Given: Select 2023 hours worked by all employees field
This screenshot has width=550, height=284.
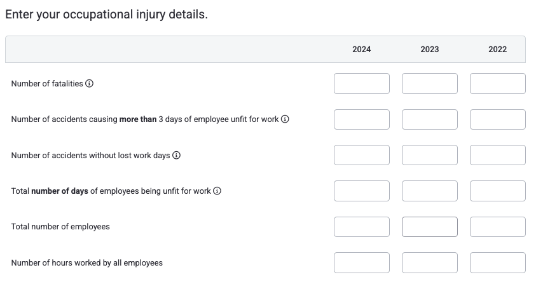Looking at the screenshot, I should [430, 262].
